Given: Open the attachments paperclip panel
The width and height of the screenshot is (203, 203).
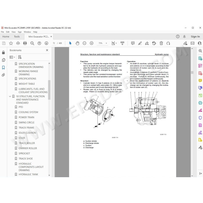Looking at the screenshot, I should point(3,75).
